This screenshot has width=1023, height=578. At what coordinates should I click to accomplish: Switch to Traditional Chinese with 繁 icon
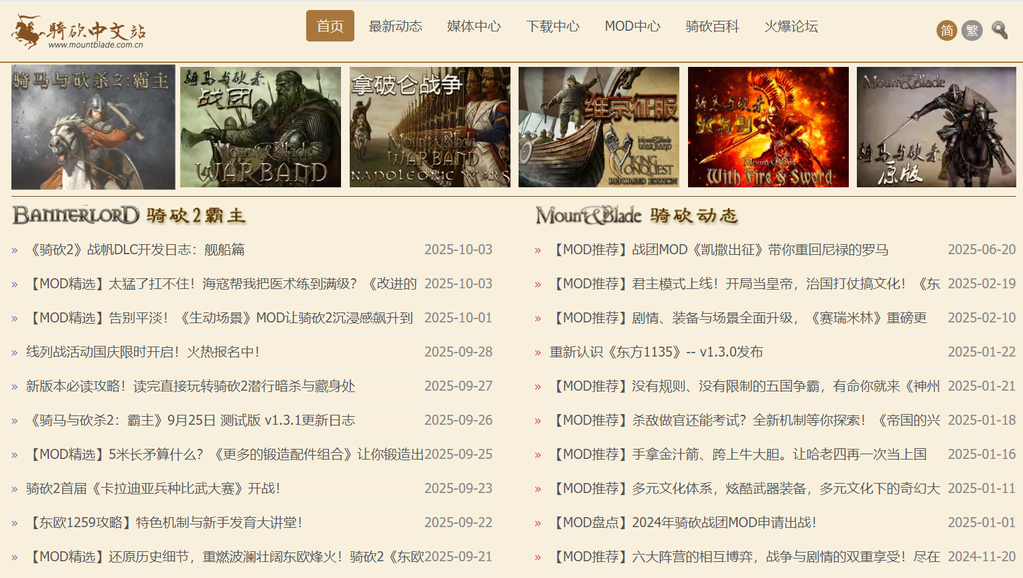[x=972, y=30]
